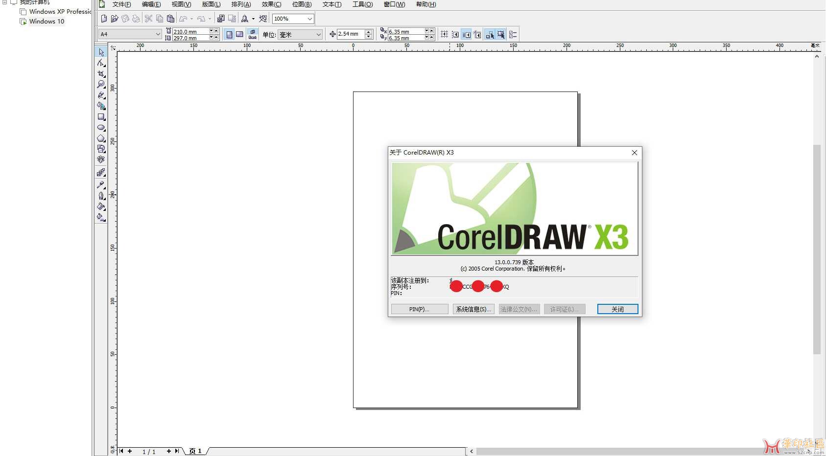Toggle set default or current page size

pyautogui.click(x=253, y=34)
